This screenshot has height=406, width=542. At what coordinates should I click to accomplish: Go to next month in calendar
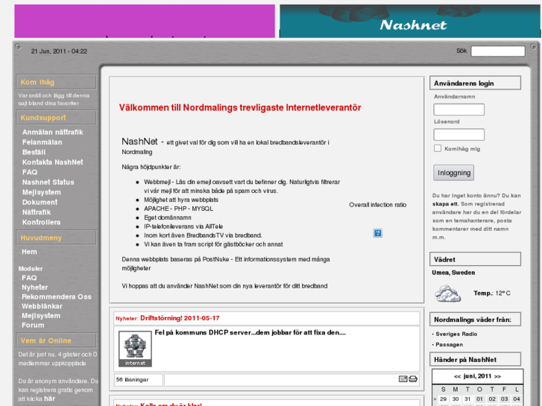click(497, 376)
